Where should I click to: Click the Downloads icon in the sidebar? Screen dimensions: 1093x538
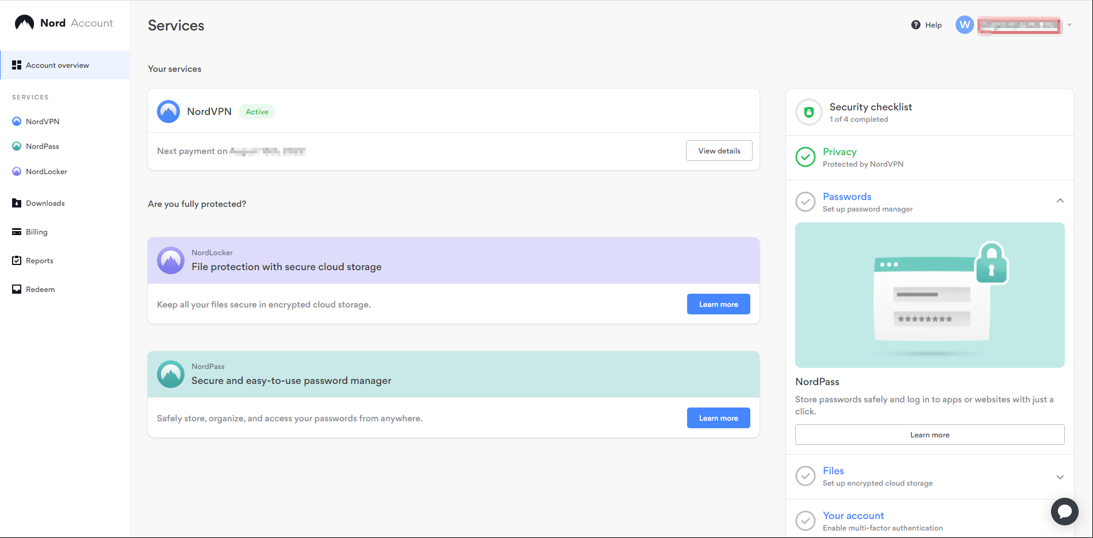pos(17,203)
